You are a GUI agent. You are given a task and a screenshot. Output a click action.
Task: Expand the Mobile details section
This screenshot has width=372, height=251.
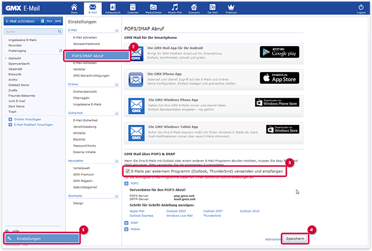pos(126,229)
